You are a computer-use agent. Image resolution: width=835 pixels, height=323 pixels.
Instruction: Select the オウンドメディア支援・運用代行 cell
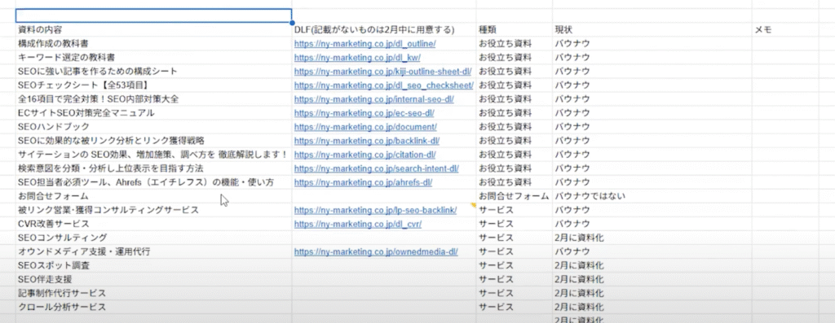pos(154,251)
